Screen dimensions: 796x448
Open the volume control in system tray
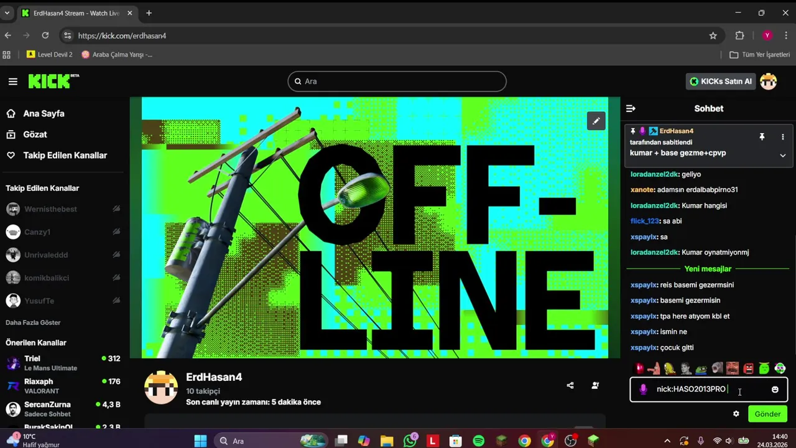pyautogui.click(x=728, y=441)
